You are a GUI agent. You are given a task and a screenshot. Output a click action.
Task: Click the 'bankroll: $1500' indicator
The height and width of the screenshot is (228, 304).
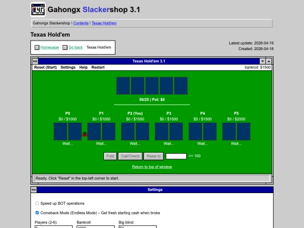(x=258, y=68)
